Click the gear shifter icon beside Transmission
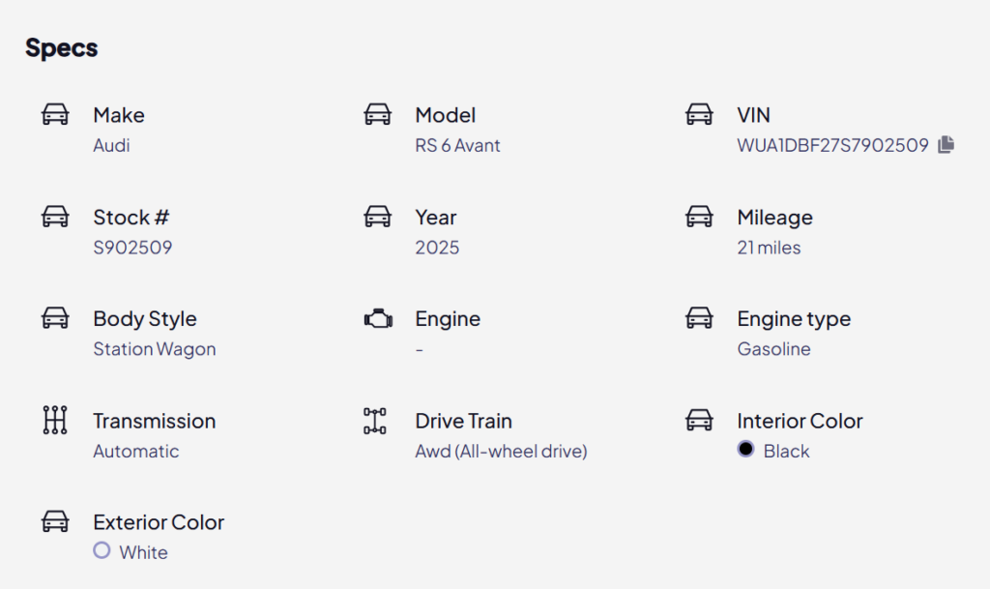Image resolution: width=990 pixels, height=589 pixels. (x=55, y=420)
